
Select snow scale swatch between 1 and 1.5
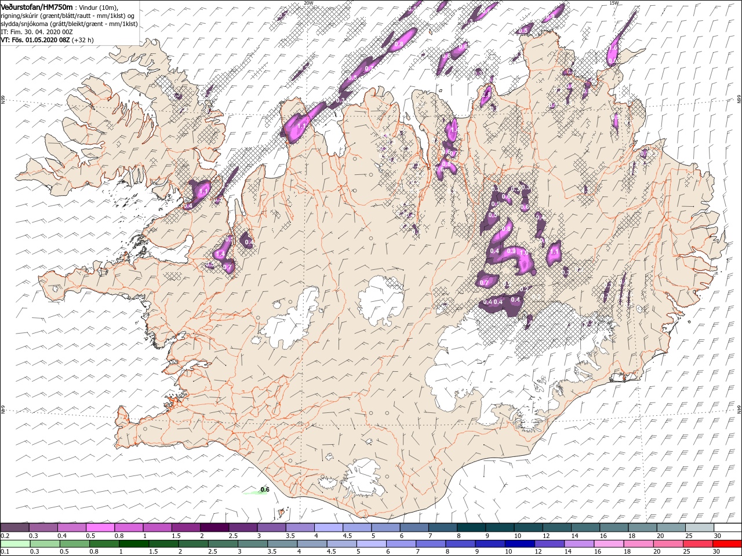(x=157, y=528)
